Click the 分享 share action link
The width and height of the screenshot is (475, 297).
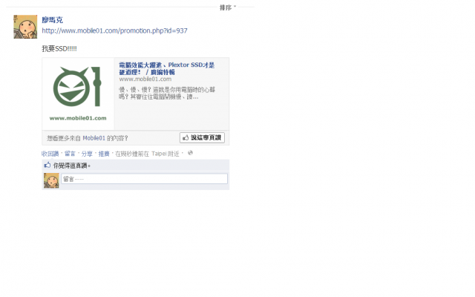click(87, 154)
